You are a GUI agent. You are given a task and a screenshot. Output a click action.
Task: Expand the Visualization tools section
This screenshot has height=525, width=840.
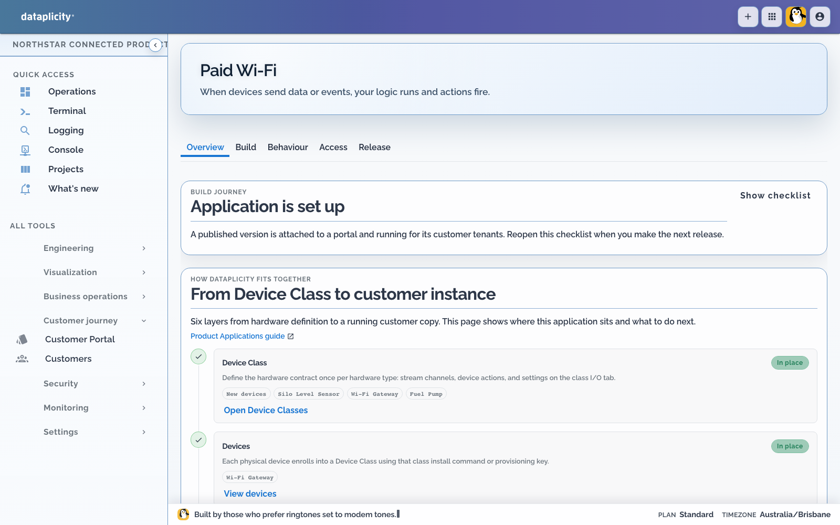click(x=94, y=272)
